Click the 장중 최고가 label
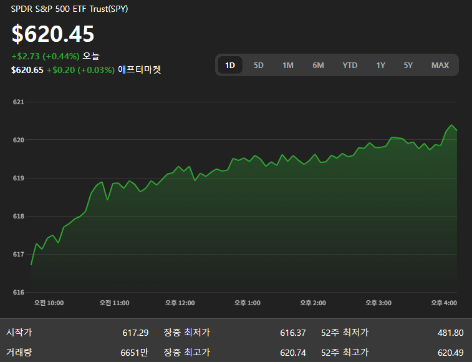This screenshot has height=362, width=472. [x=186, y=352]
